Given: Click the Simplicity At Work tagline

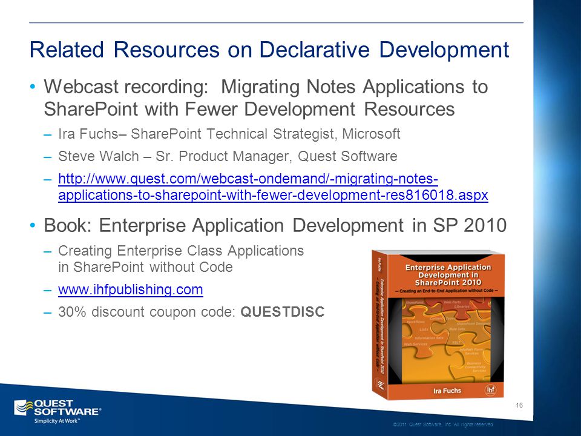Looking at the screenshot, I should pos(56,421).
